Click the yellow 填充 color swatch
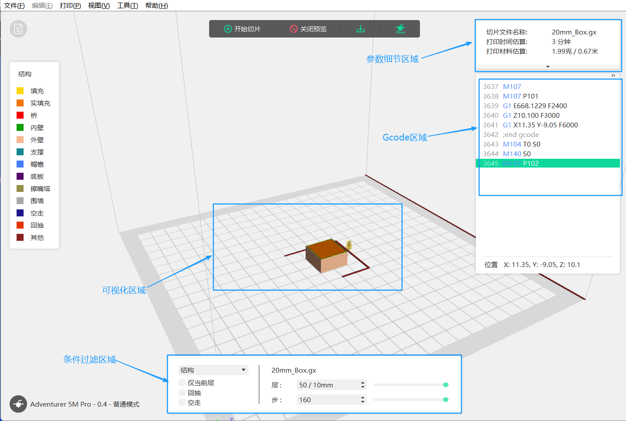The height and width of the screenshot is (421, 626). (20, 91)
